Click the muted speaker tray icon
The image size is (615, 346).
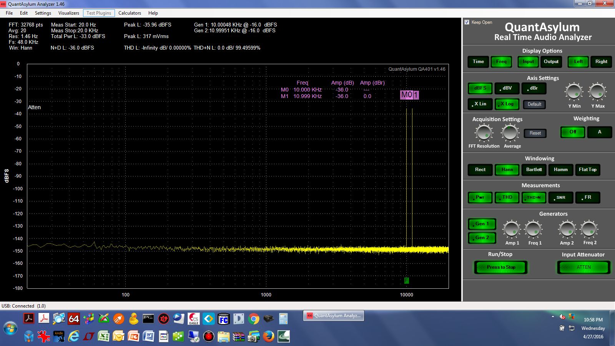562,317
